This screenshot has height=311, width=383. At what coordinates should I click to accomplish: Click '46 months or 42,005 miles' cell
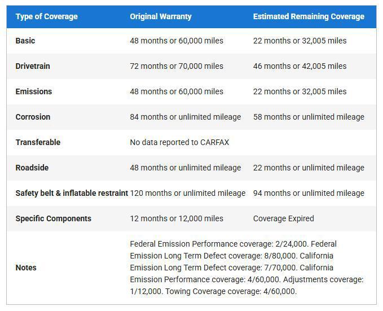pyautogui.click(x=300, y=66)
